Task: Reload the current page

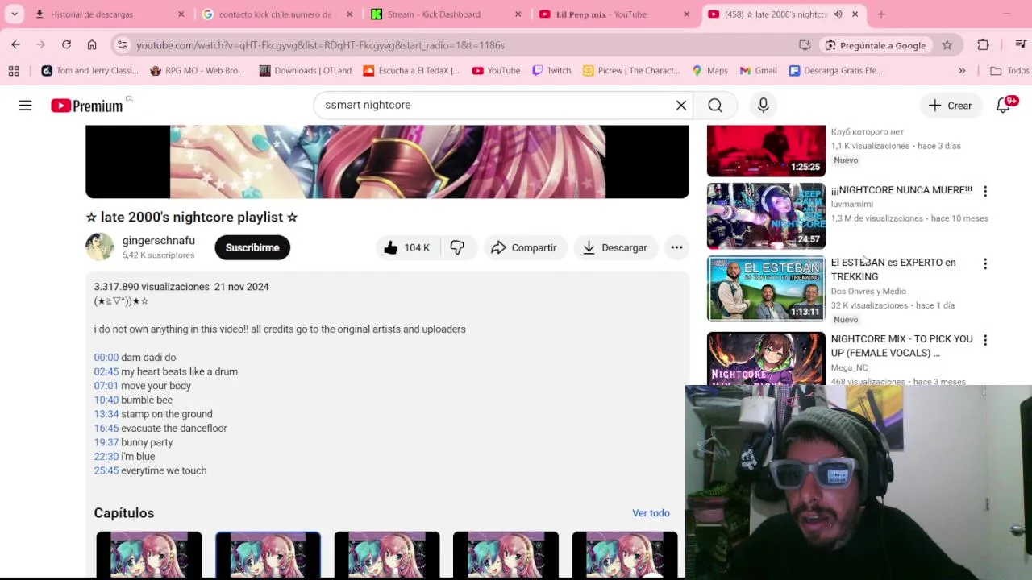Action: point(66,45)
